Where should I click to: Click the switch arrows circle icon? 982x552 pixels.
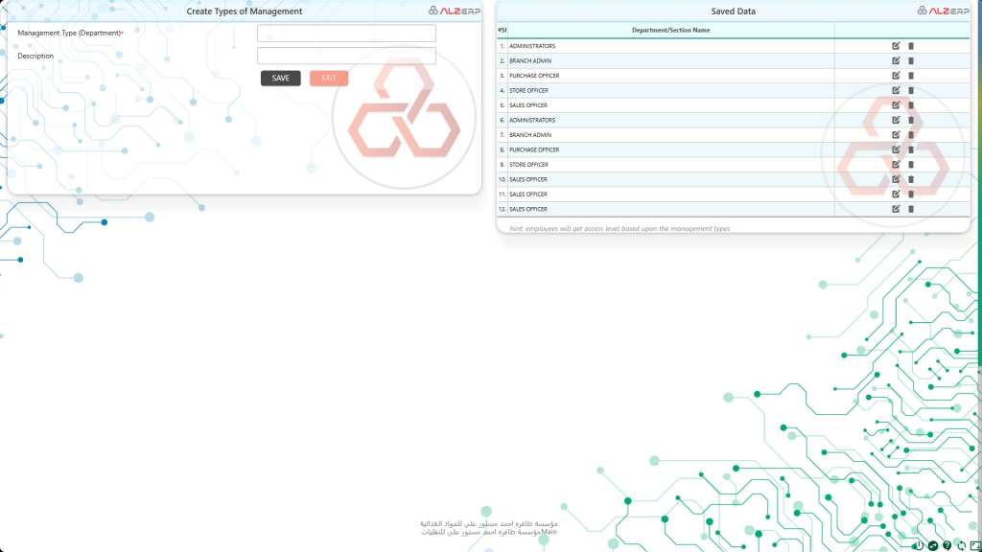tap(932, 545)
